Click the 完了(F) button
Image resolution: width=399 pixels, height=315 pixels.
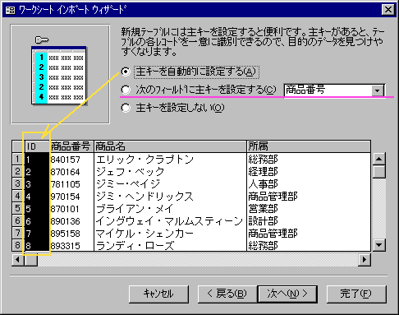pos(356,294)
